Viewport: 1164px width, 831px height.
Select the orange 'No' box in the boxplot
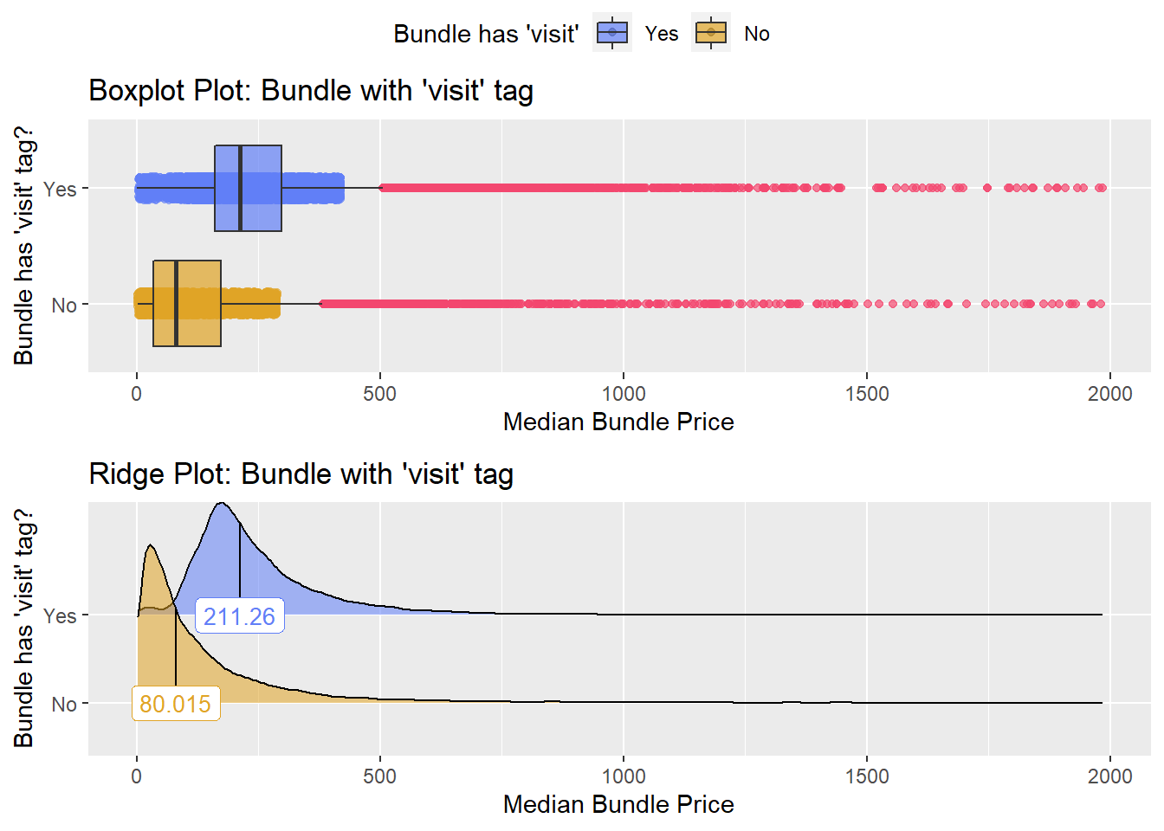point(187,304)
